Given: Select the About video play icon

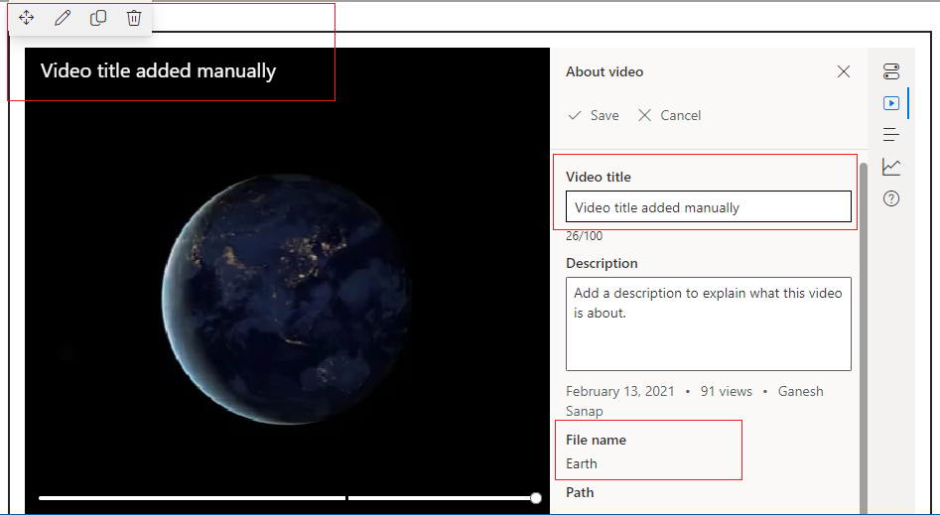Looking at the screenshot, I should 891,103.
